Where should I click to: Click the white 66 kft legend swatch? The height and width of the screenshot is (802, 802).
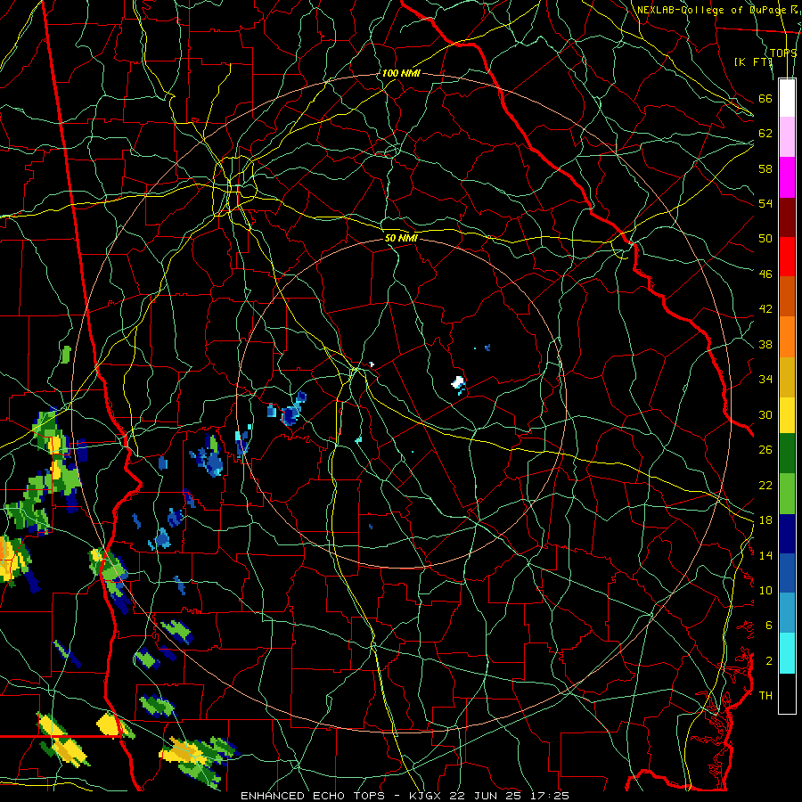[787, 98]
